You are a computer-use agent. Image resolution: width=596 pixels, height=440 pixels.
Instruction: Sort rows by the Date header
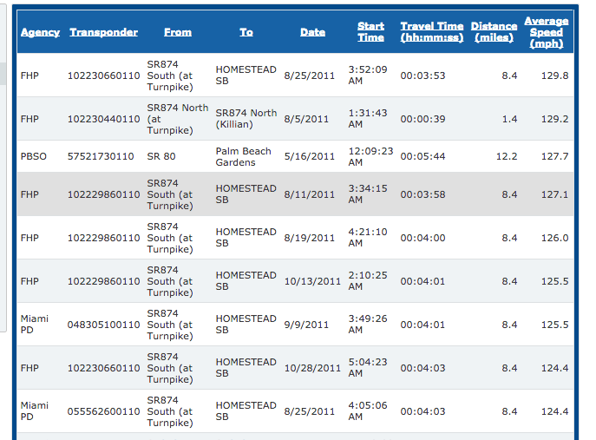pyautogui.click(x=312, y=32)
